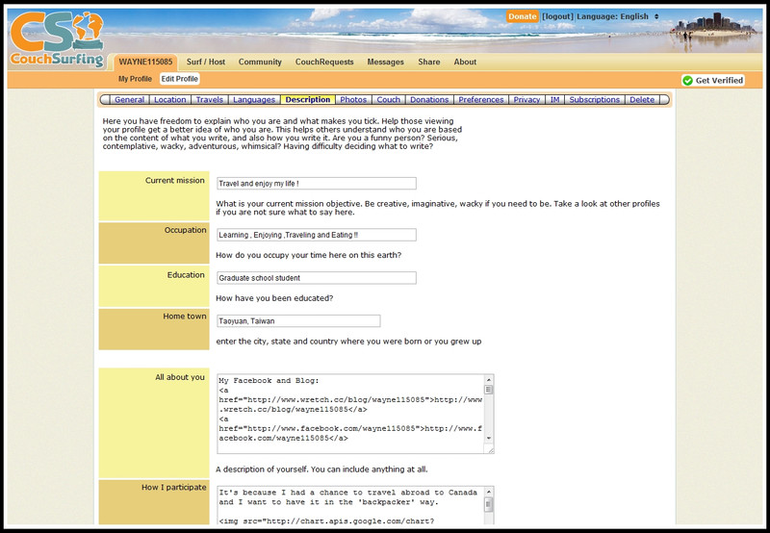This screenshot has width=770, height=533.
Task: Click the logout link
Action: 557,16
